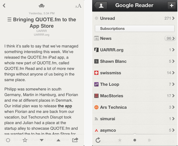
Task: Open the UARRR.org feed
Action: [x=135, y=50]
